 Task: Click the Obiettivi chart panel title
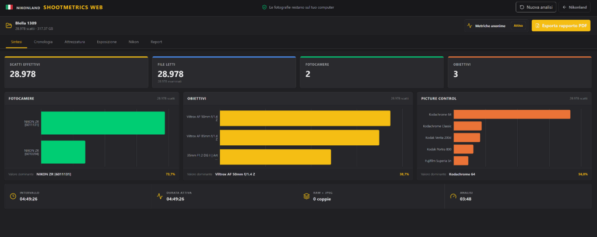(197, 99)
